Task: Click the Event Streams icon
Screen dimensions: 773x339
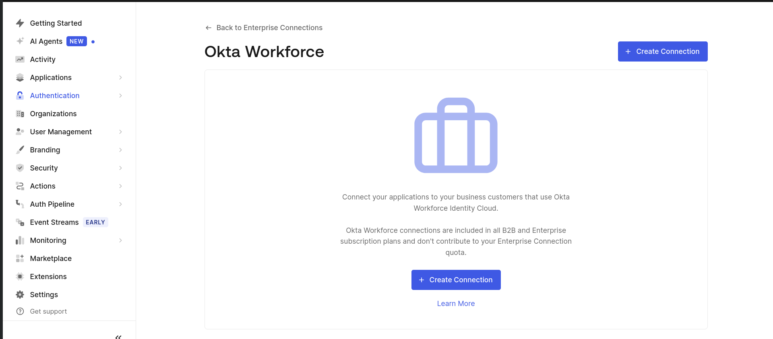Action: pyautogui.click(x=20, y=222)
